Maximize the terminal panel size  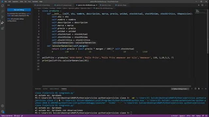point(202,89)
